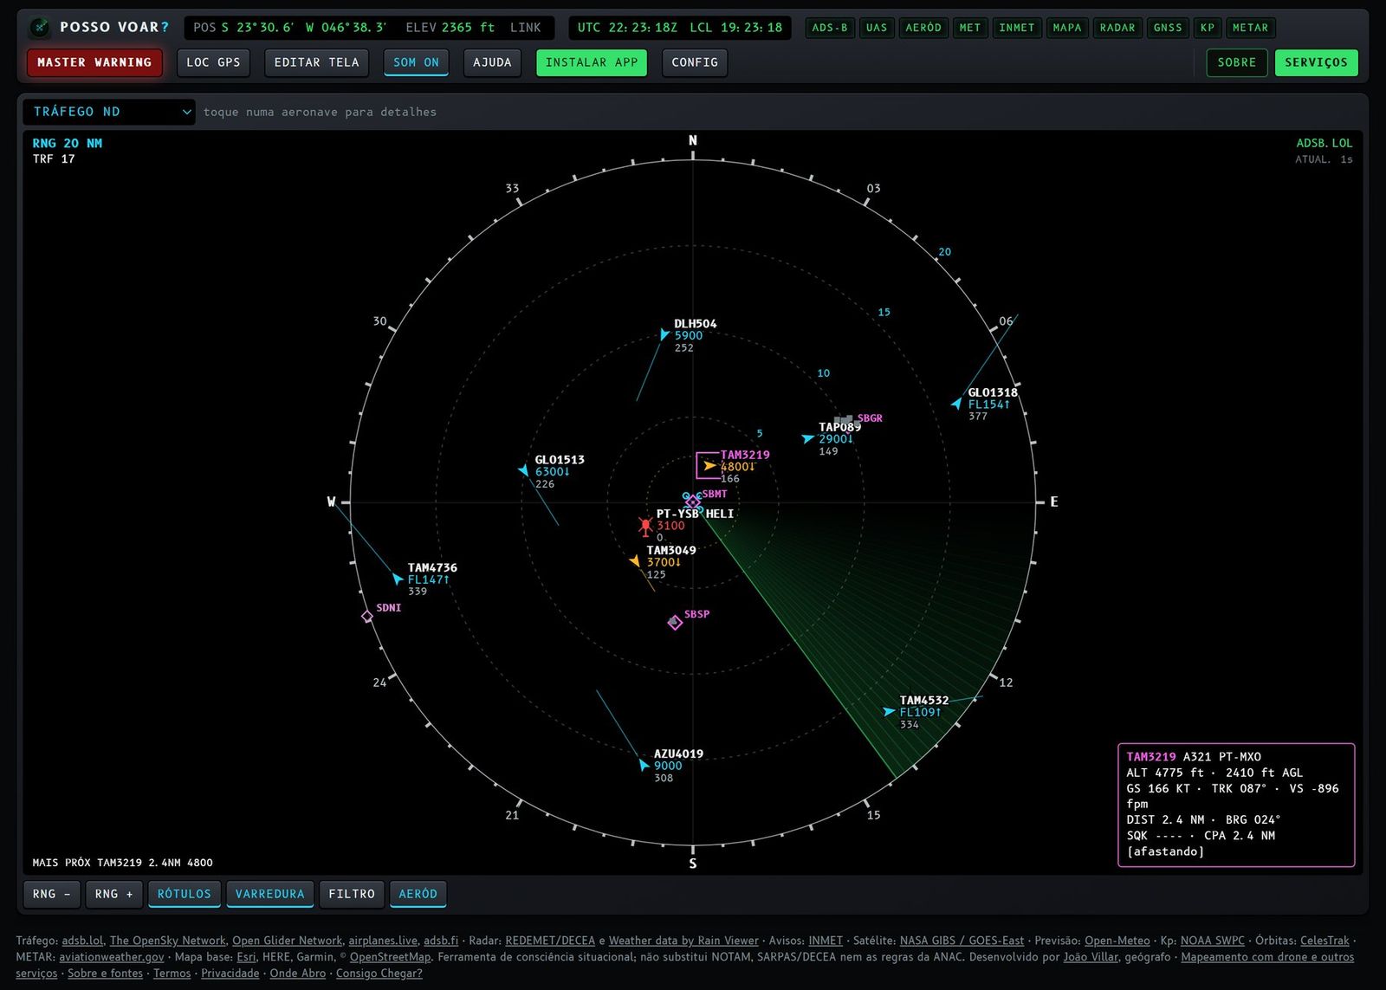This screenshot has height=990, width=1386.
Task: Click the TAM3219 detail info panel
Action: (x=1236, y=805)
